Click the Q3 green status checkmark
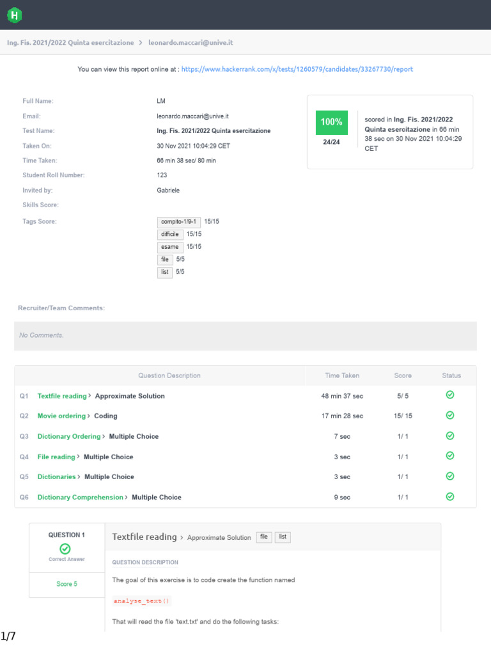The image size is (491, 655). click(450, 436)
